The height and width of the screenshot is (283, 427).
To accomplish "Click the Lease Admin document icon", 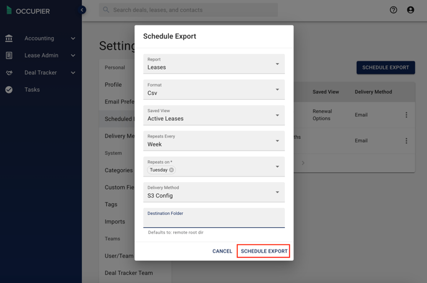I will 9,55.
